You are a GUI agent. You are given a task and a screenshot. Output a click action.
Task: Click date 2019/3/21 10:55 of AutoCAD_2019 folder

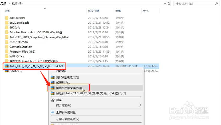[x=99, y=37]
